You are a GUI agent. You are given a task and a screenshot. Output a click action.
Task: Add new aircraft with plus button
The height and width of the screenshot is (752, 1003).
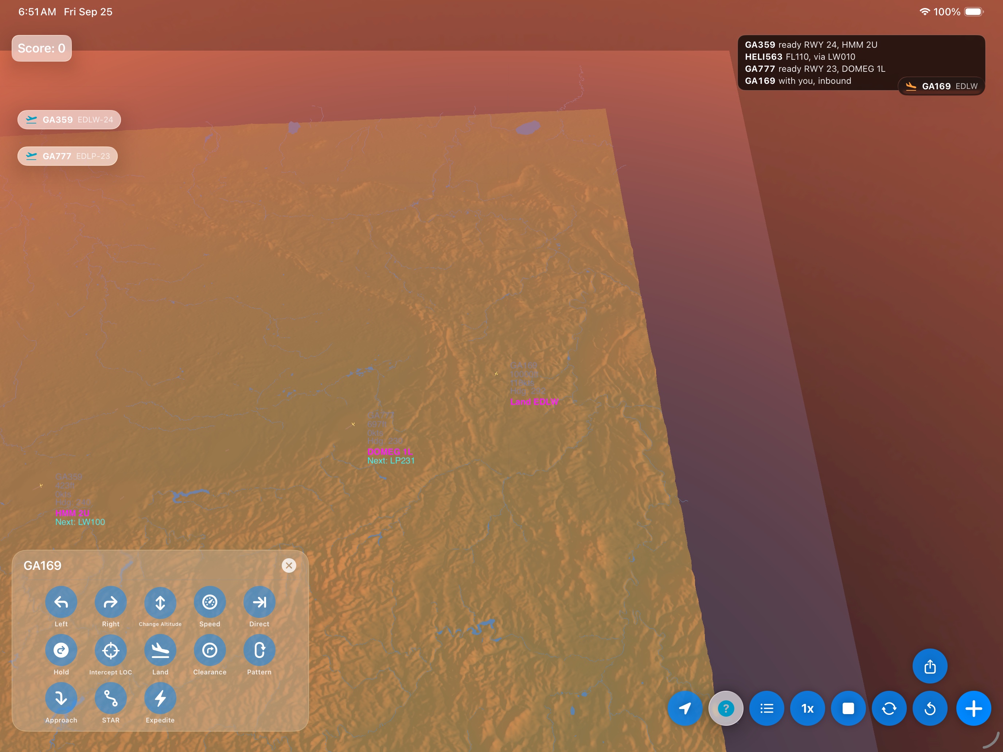pyautogui.click(x=973, y=708)
